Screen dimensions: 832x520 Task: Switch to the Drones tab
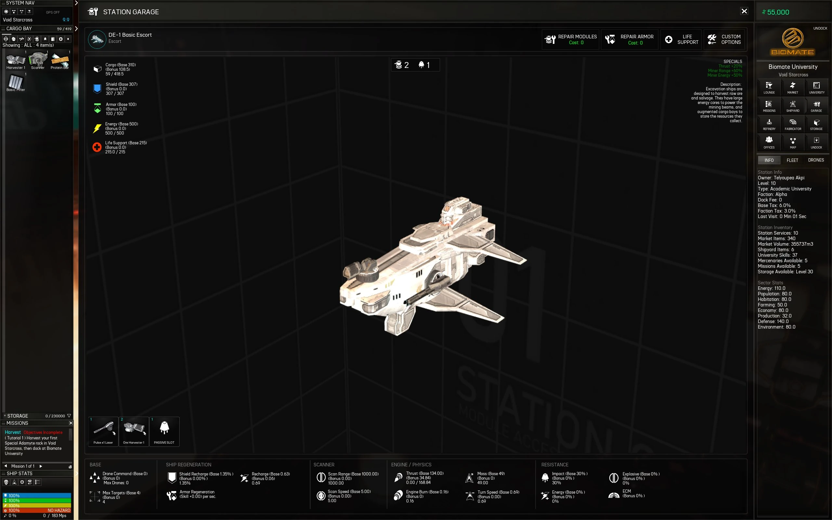click(815, 160)
